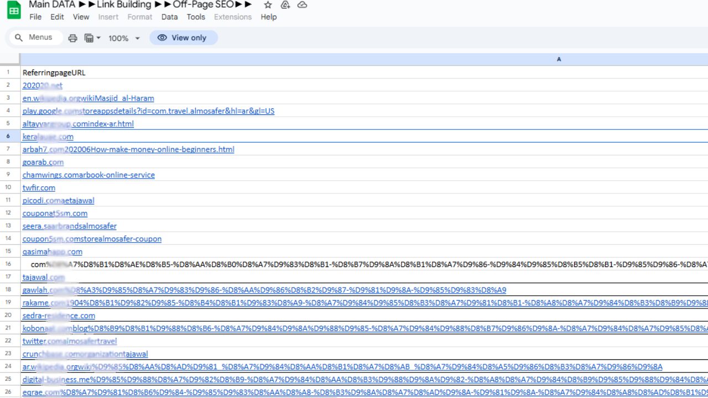Open the play.google almosafer app link
The height and width of the screenshot is (398, 708).
coord(148,111)
